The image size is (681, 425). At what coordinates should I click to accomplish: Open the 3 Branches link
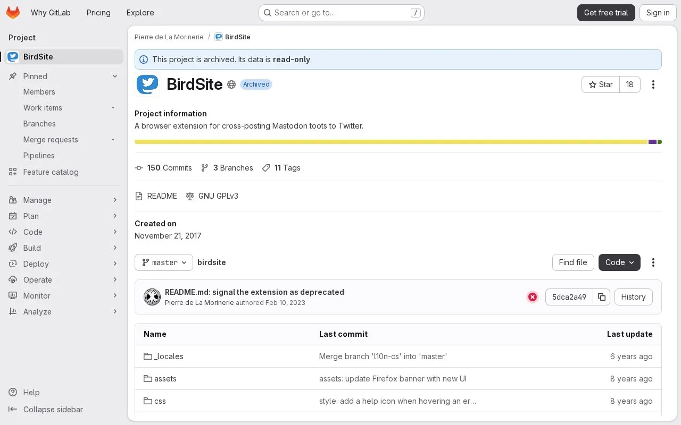tap(227, 168)
